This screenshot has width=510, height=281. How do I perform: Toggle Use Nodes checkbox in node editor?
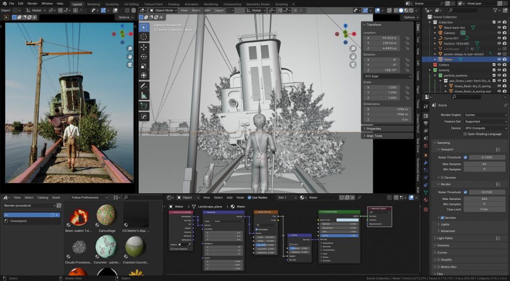pyautogui.click(x=249, y=197)
